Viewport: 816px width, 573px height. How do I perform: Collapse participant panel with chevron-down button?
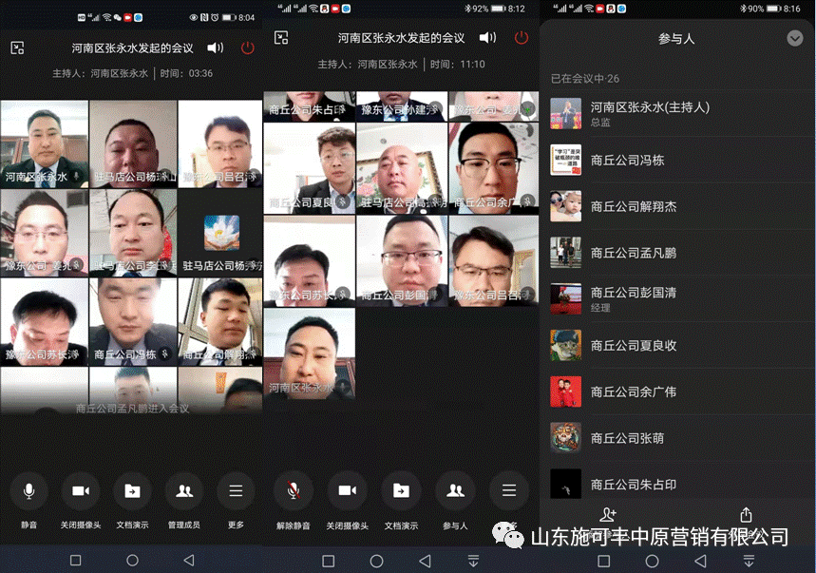[x=795, y=38]
